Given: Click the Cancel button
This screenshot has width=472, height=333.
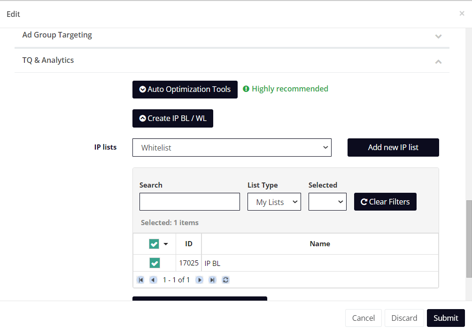Looking at the screenshot, I should click(364, 318).
